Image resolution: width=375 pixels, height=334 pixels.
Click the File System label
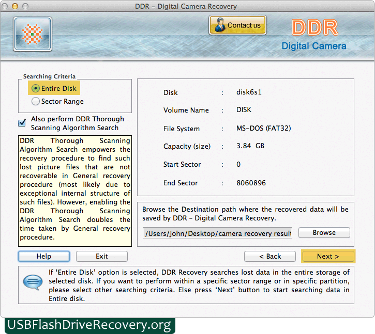point(181,129)
